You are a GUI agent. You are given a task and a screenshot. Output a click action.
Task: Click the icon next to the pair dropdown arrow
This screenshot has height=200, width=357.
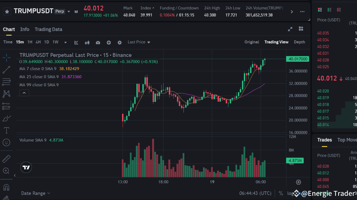(76, 12)
